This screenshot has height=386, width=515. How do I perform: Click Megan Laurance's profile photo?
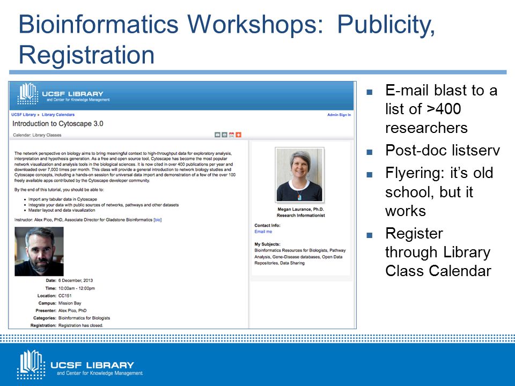299,175
